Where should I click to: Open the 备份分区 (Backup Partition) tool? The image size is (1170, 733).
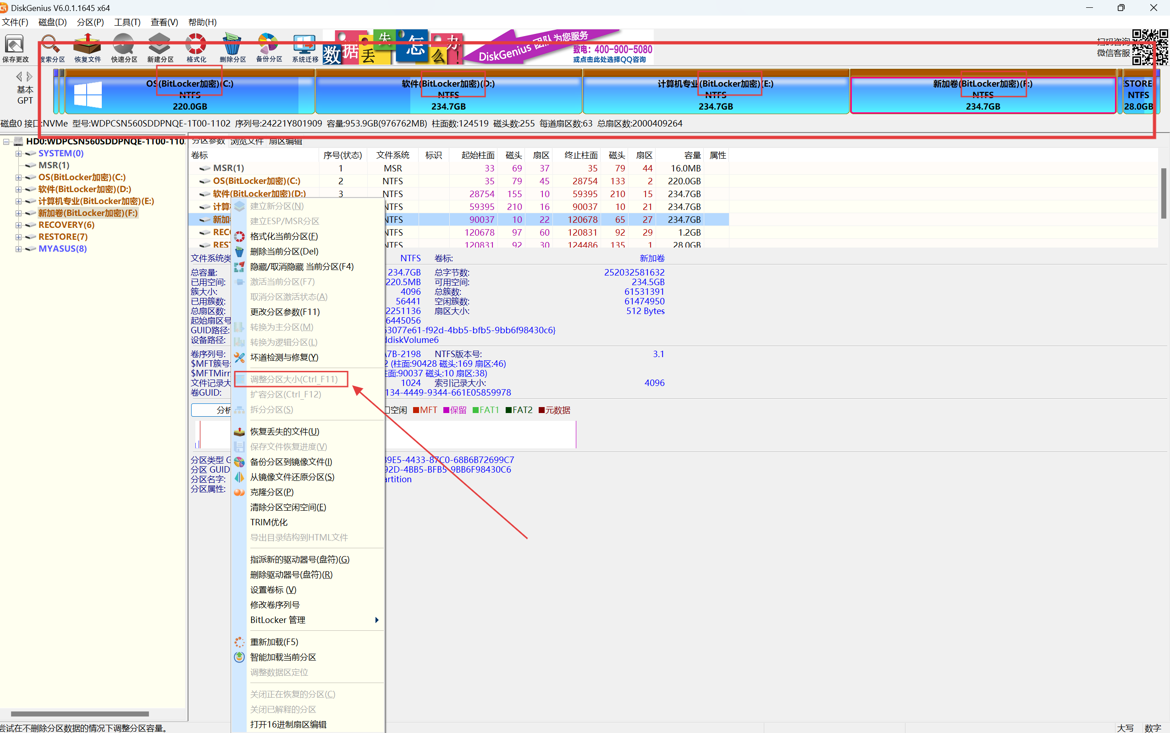click(x=269, y=48)
